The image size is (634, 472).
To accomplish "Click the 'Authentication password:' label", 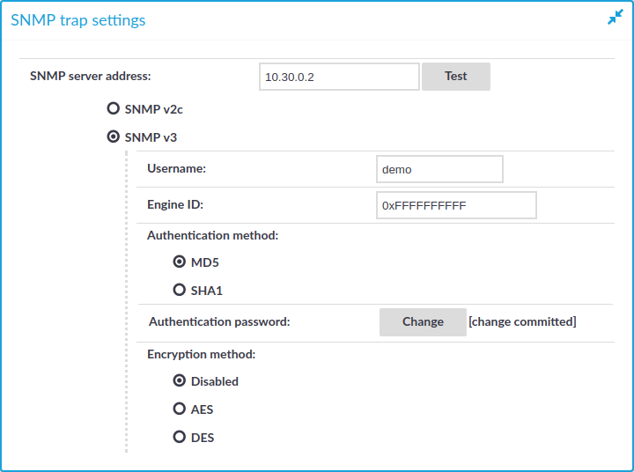I will pyautogui.click(x=219, y=322).
